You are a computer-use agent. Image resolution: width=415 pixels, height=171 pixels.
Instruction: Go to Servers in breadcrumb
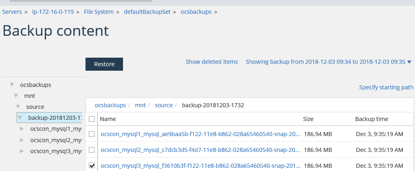point(12,12)
